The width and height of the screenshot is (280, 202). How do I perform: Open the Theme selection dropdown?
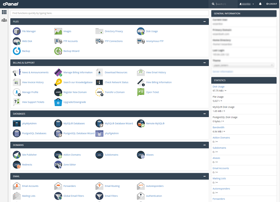point(243,65)
